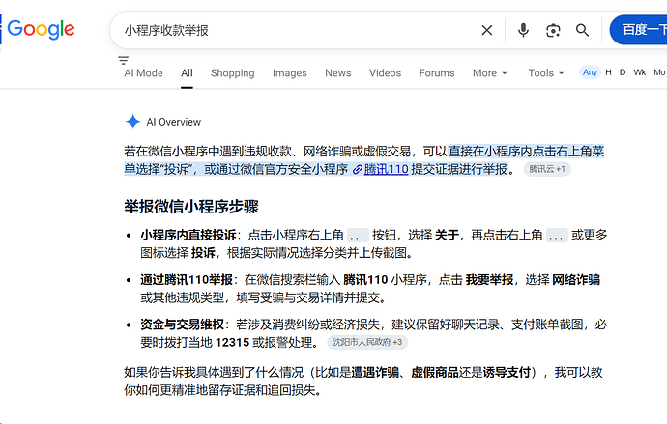Click the bold text 网络诈骗
The image size is (667, 424).
coord(576,280)
